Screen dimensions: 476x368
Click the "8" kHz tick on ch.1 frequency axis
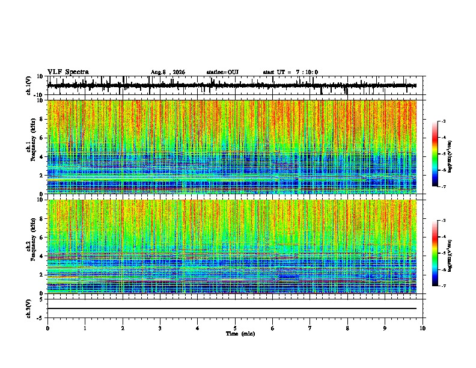point(41,119)
